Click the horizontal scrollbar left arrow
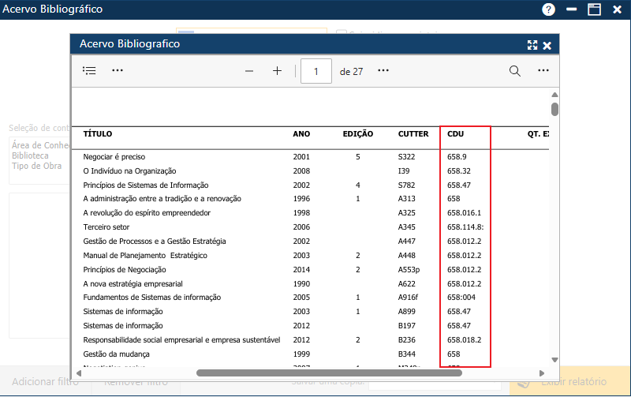This screenshot has width=631, height=397. click(x=77, y=373)
